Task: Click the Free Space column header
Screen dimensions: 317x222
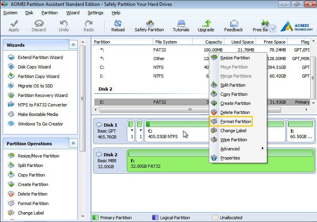Action: click(272, 42)
